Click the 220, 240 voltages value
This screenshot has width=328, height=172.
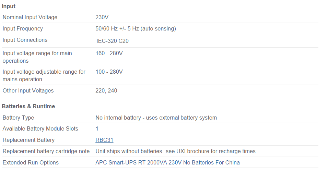pos(106,90)
